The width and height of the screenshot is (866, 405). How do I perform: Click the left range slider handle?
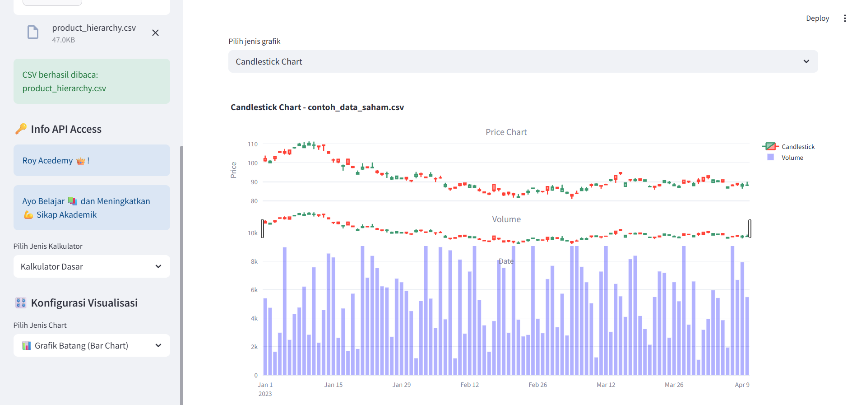point(263,228)
